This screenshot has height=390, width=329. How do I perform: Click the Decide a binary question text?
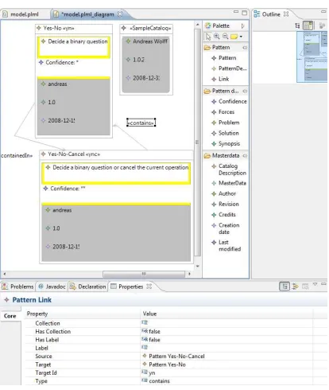point(78,41)
